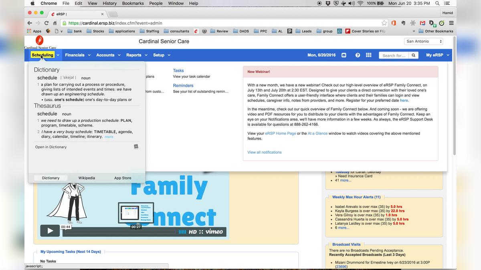
Task: Open the San Antonio location dropdown
Action: (x=423, y=41)
